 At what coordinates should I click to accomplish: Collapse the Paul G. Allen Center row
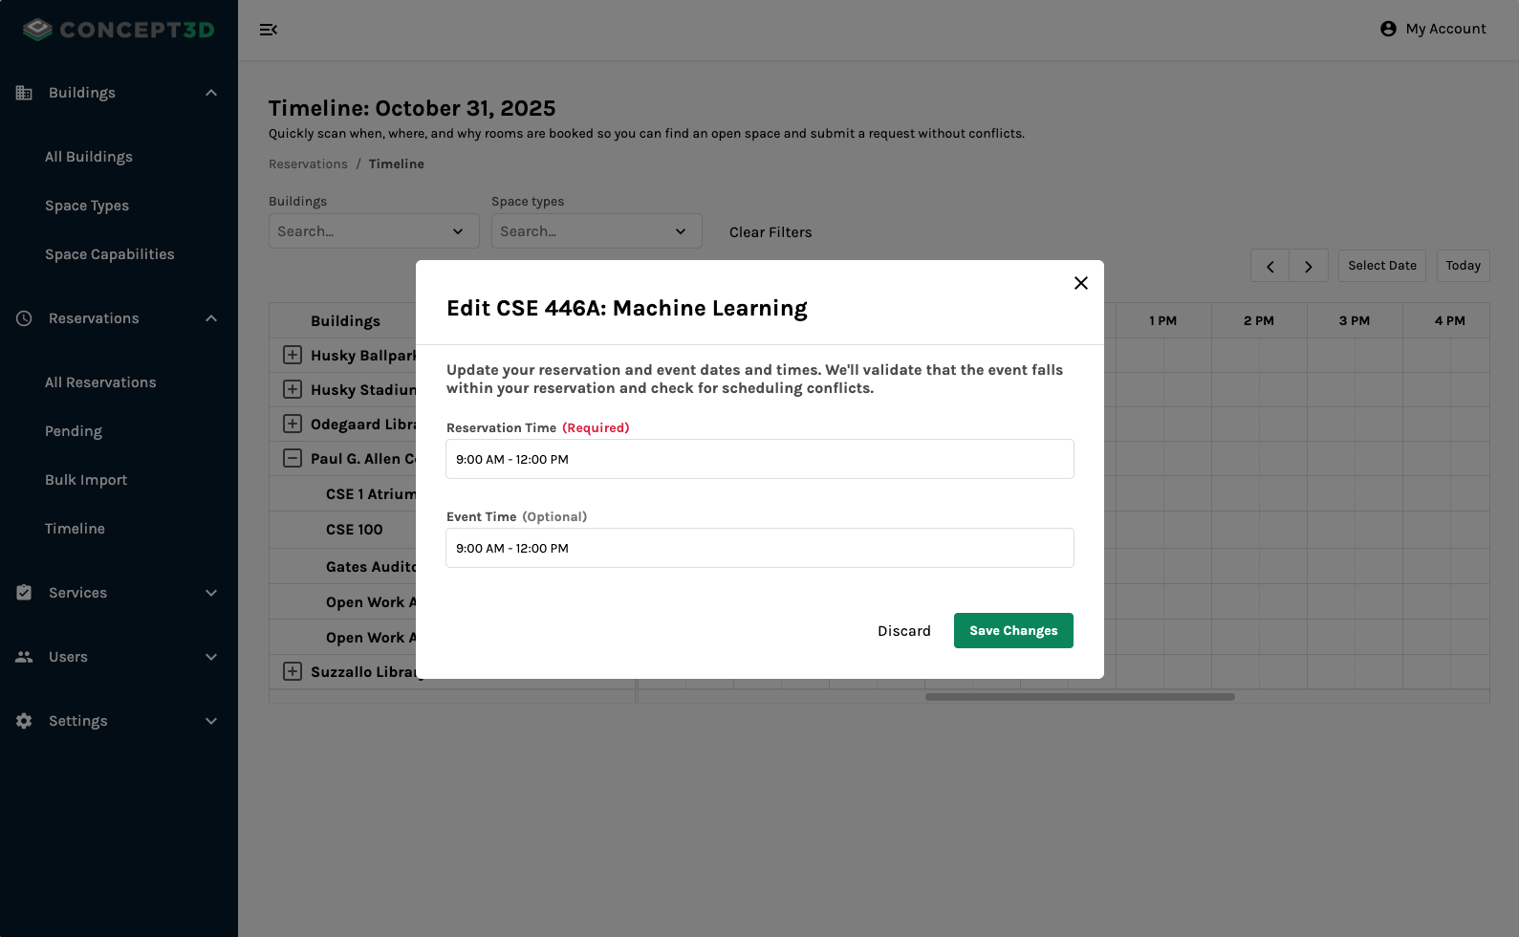(293, 459)
